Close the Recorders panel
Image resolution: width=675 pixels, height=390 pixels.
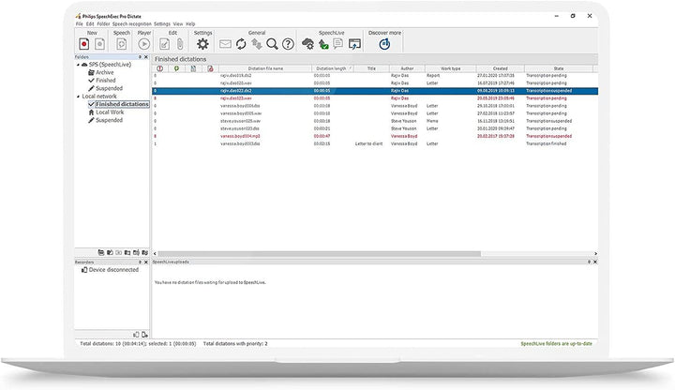[x=146, y=262]
